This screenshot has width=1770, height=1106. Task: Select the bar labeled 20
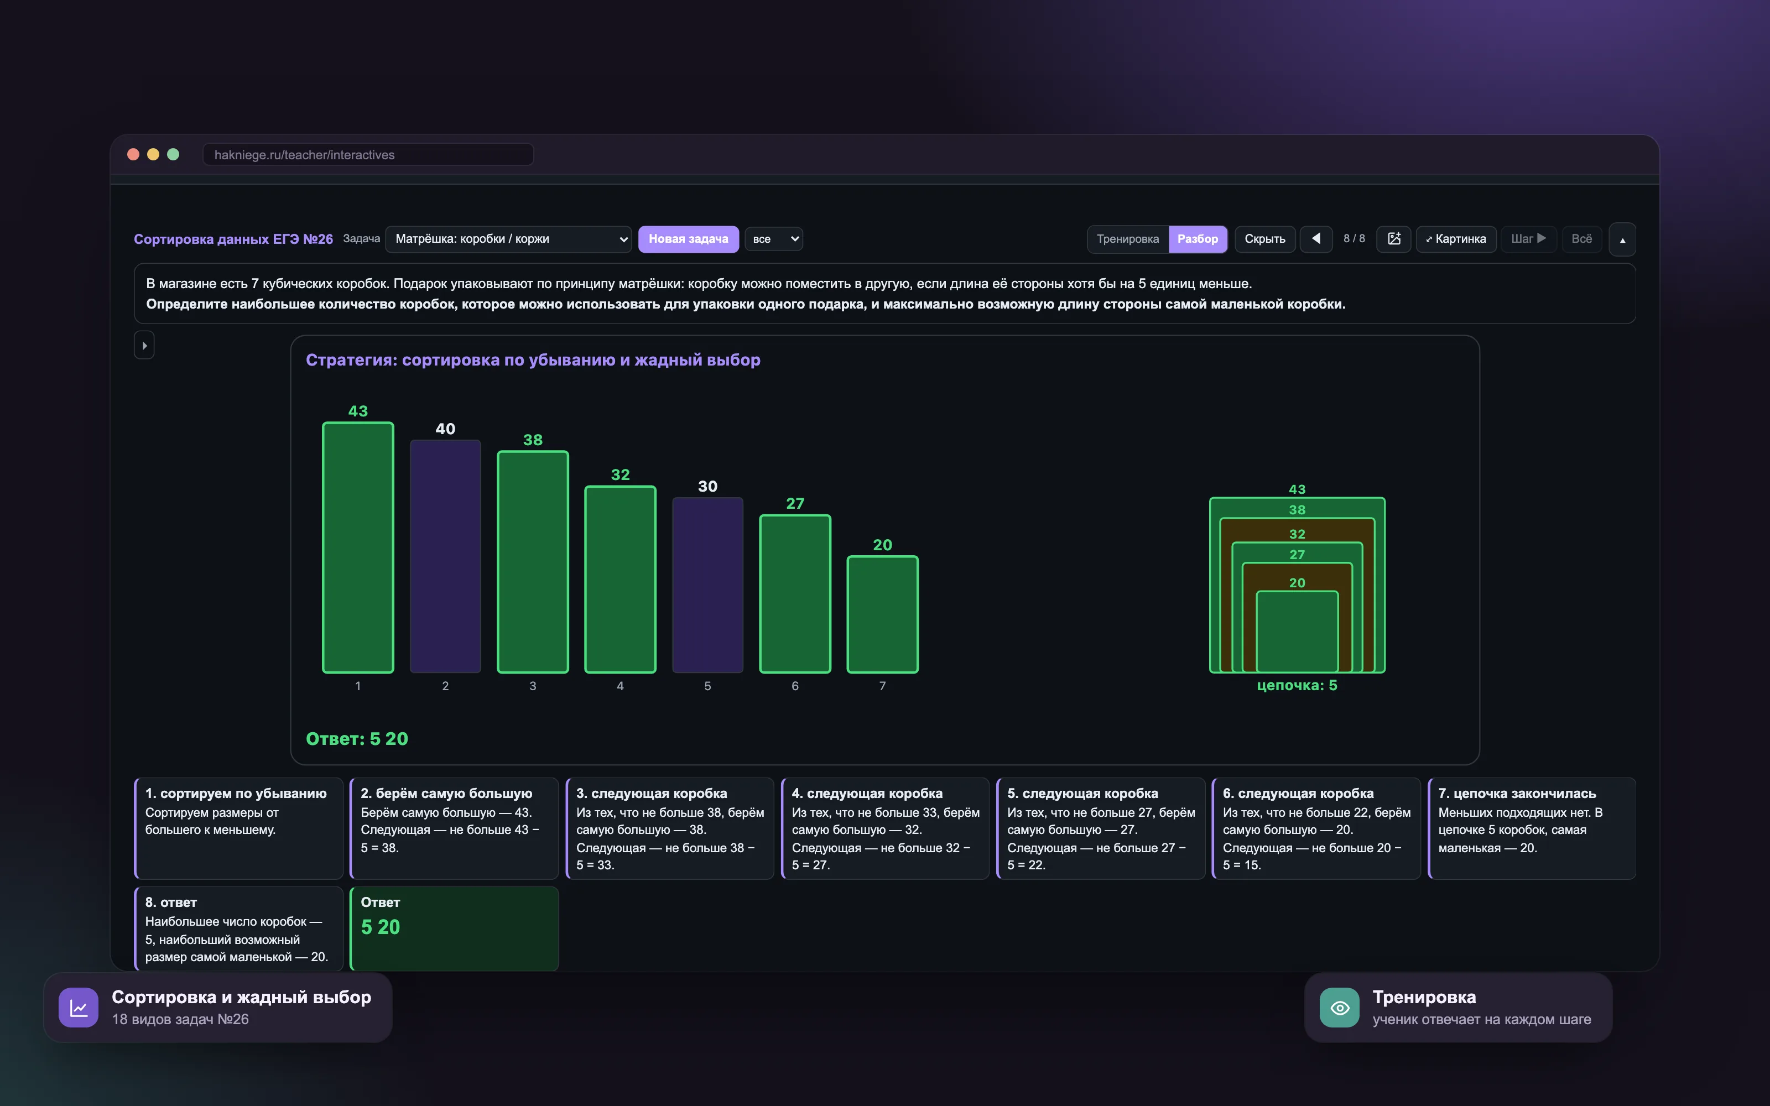[x=882, y=614]
